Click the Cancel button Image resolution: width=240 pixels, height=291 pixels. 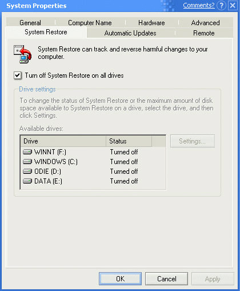pyautogui.click(x=167, y=279)
